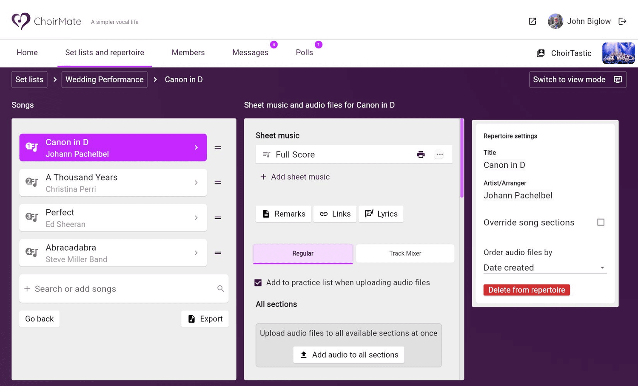Expand Abracadabra song chevron
Screen dimensions: 638x386
(196, 253)
